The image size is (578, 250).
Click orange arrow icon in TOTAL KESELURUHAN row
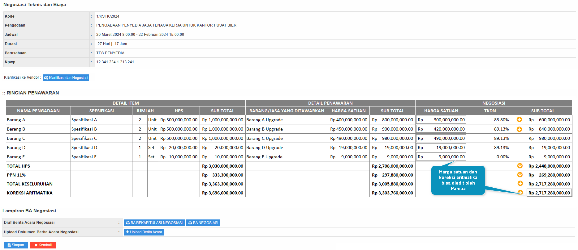click(x=520, y=184)
